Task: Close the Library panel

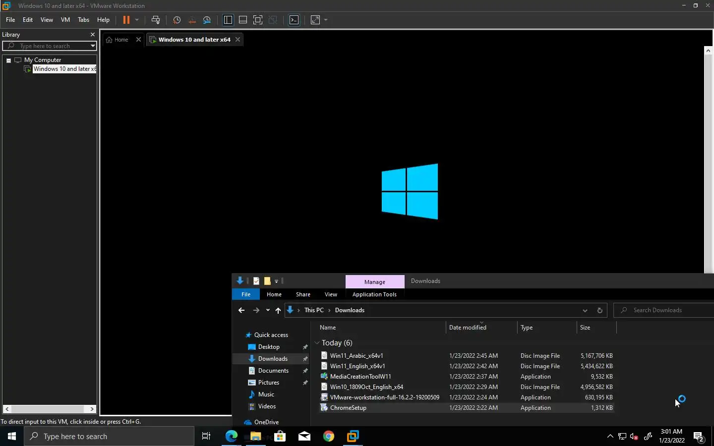Action: pos(92,35)
